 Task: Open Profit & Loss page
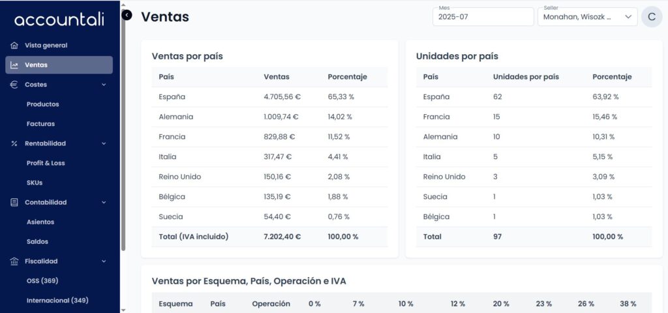(46, 163)
